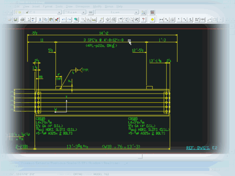Toggle TILE mode in status bar
The image size is (235, 176).
pos(106,174)
